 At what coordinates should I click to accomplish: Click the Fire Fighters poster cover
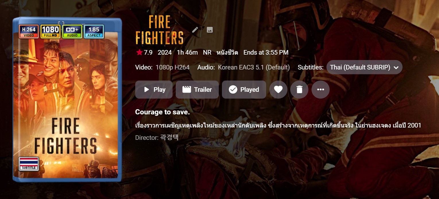67,100
